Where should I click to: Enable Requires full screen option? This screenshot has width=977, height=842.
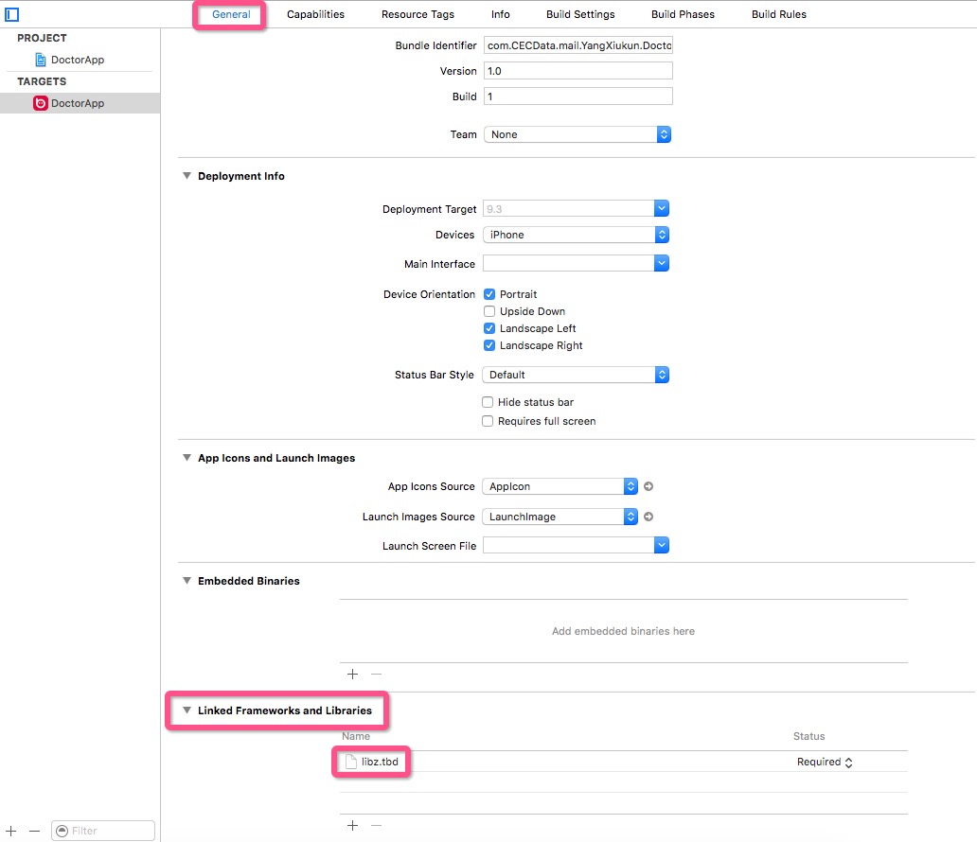488,421
